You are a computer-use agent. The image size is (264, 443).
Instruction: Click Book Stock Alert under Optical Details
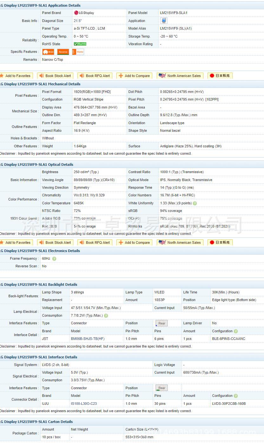(x=55, y=243)
